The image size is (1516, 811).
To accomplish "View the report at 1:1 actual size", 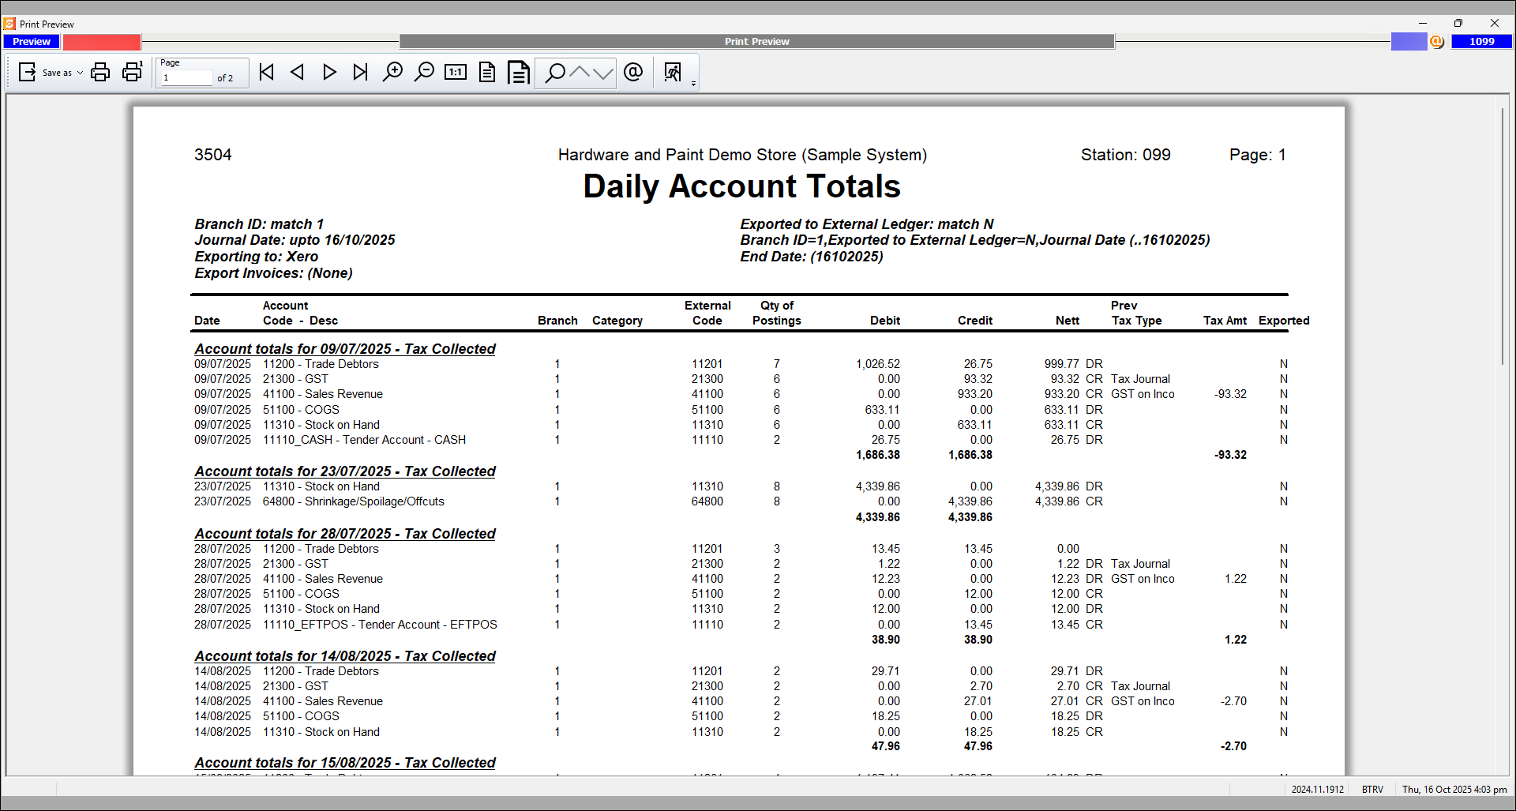I will (x=456, y=72).
